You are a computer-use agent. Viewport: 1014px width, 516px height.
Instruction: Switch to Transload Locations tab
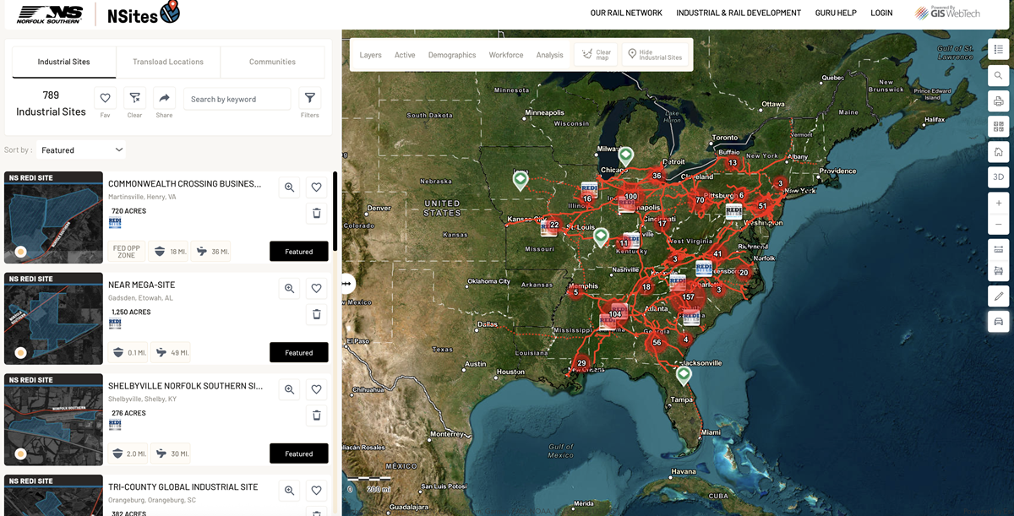(168, 62)
